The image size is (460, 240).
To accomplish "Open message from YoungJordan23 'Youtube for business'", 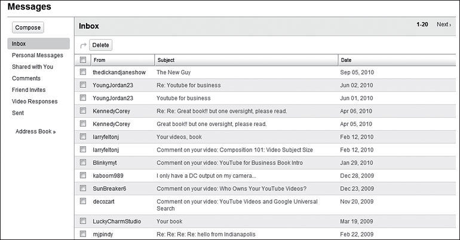I will click(x=183, y=98).
